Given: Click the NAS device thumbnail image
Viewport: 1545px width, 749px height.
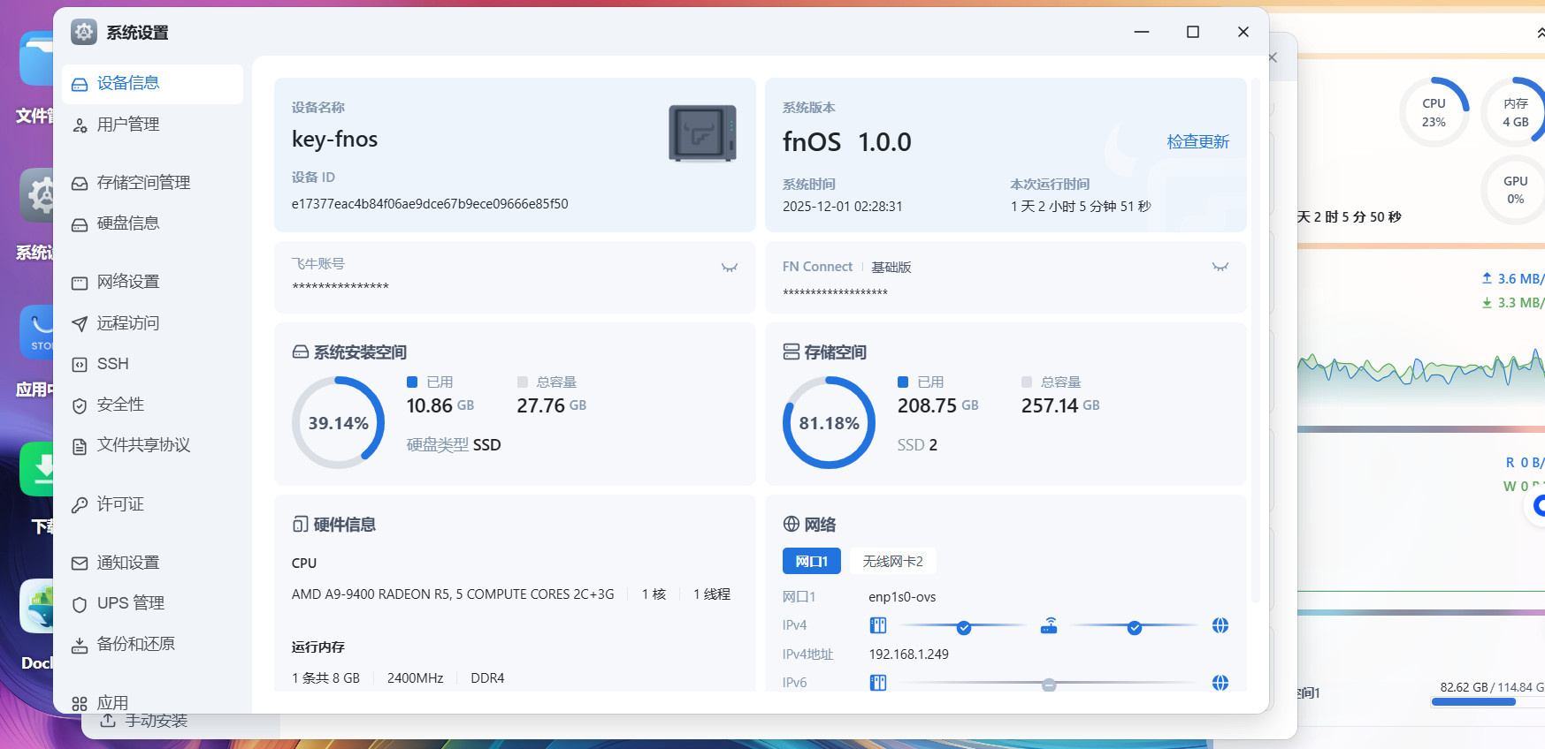Looking at the screenshot, I should [x=702, y=133].
